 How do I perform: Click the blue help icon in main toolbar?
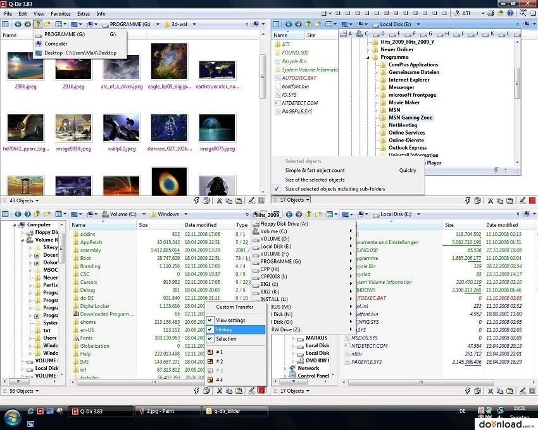click(x=510, y=13)
